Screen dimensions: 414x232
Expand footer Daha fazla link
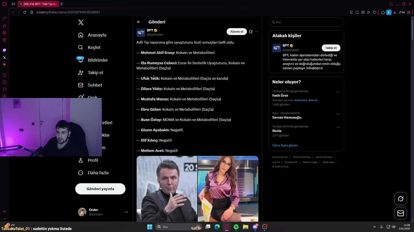[x=330, y=162]
